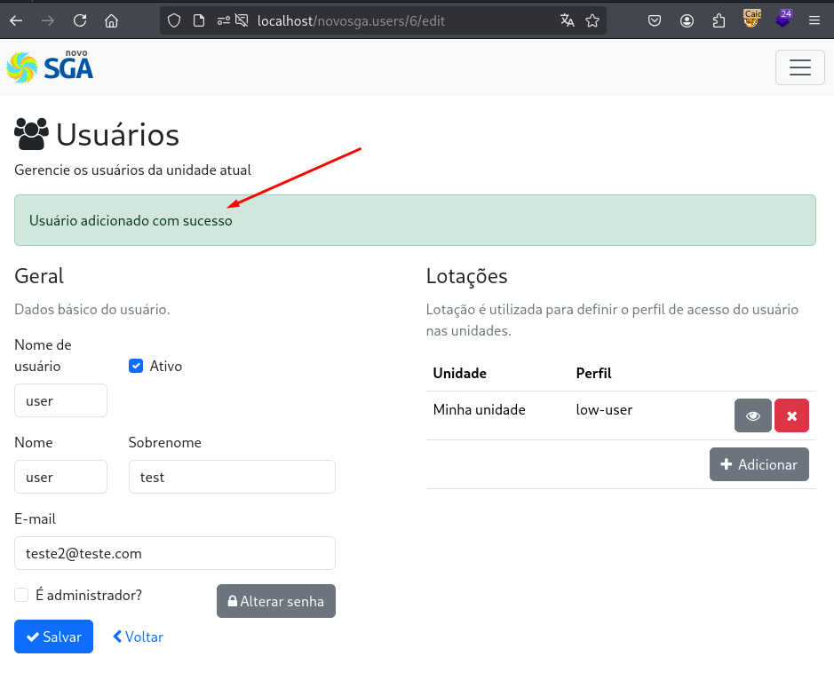Focus the Sobrenome input field
The image size is (834, 696).
(x=231, y=477)
